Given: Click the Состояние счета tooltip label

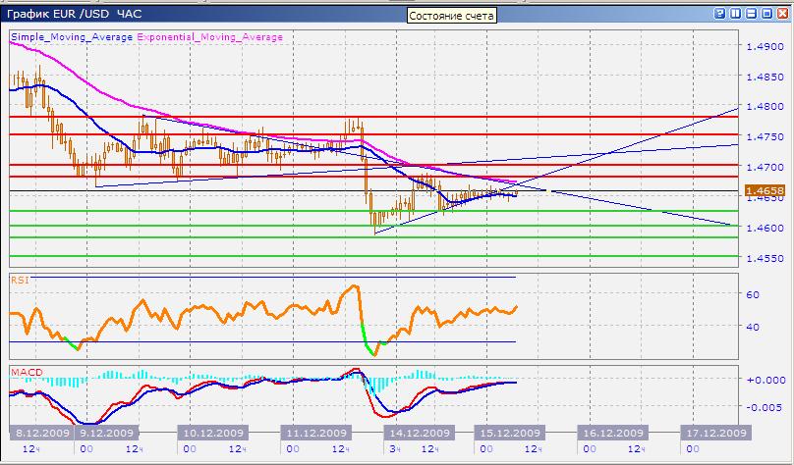Looking at the screenshot, I should coord(451,16).
